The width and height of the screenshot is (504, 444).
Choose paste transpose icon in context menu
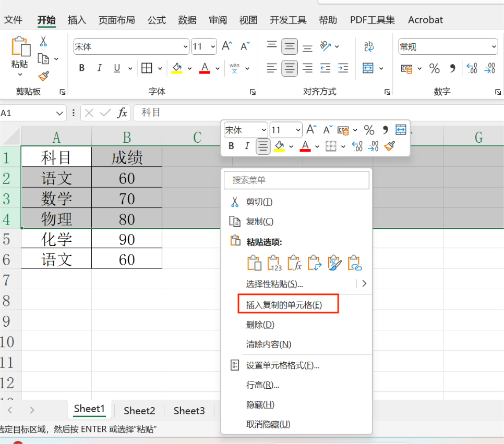315,263
